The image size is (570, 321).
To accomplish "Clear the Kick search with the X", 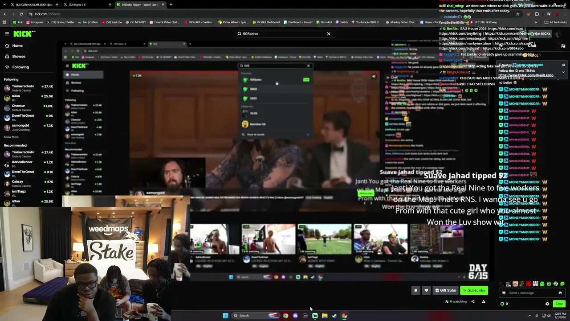I will [329, 34].
